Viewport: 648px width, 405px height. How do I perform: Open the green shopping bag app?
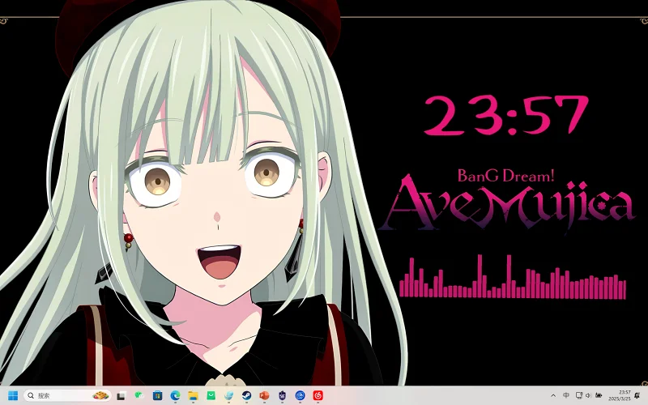pos(211,395)
